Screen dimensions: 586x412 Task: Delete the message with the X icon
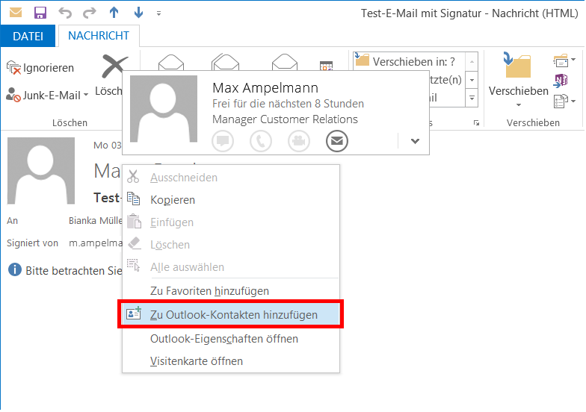click(x=114, y=66)
